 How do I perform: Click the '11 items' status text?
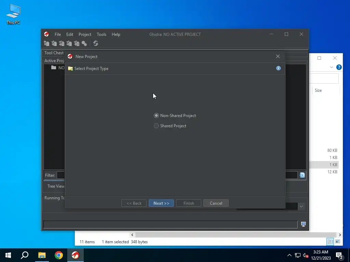tap(87, 242)
